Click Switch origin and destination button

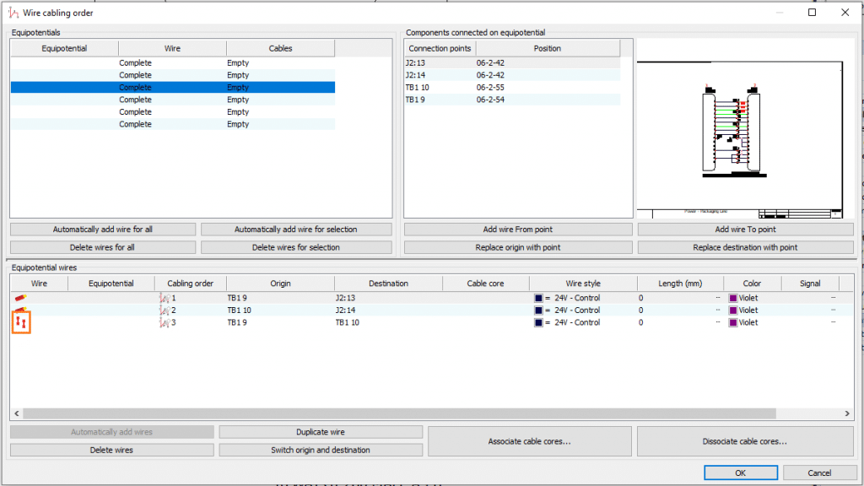point(321,450)
